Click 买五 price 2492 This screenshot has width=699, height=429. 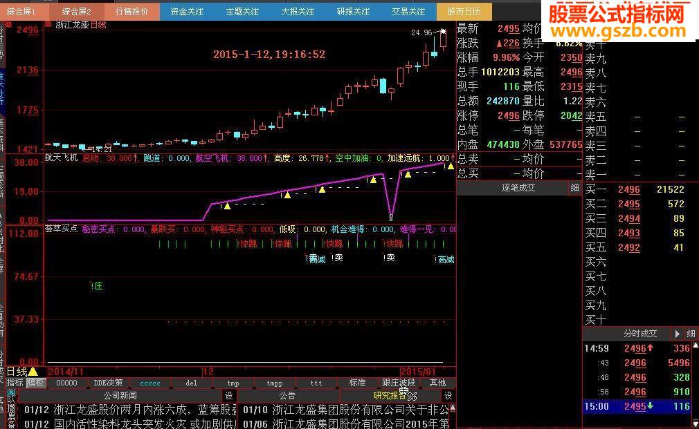(628, 248)
